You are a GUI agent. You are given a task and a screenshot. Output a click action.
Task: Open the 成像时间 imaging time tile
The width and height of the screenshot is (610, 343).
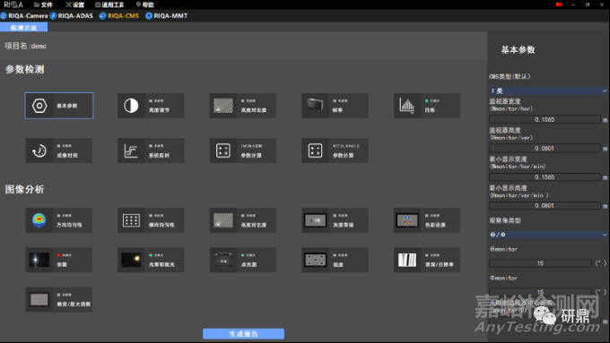59,150
